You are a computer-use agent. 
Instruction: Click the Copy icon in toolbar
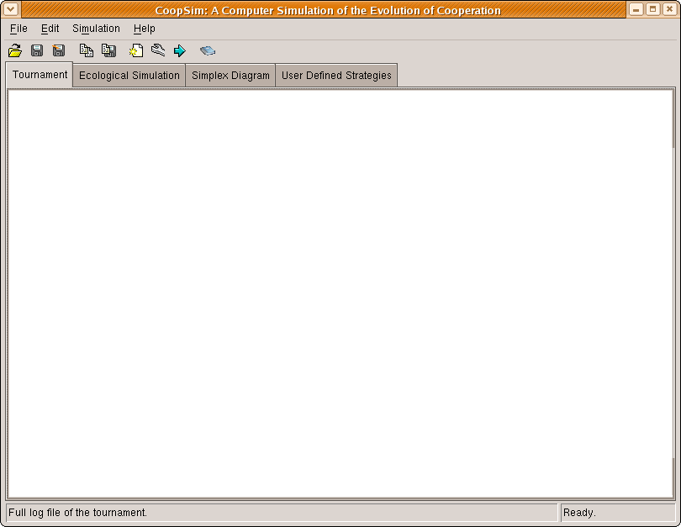click(86, 50)
